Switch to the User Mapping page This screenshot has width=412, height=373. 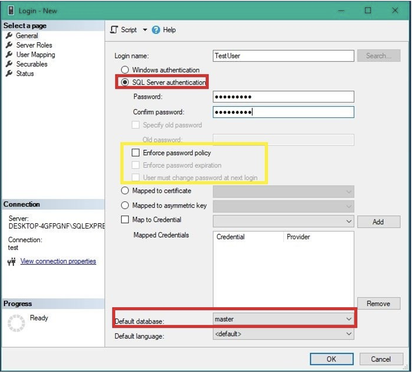(35, 54)
